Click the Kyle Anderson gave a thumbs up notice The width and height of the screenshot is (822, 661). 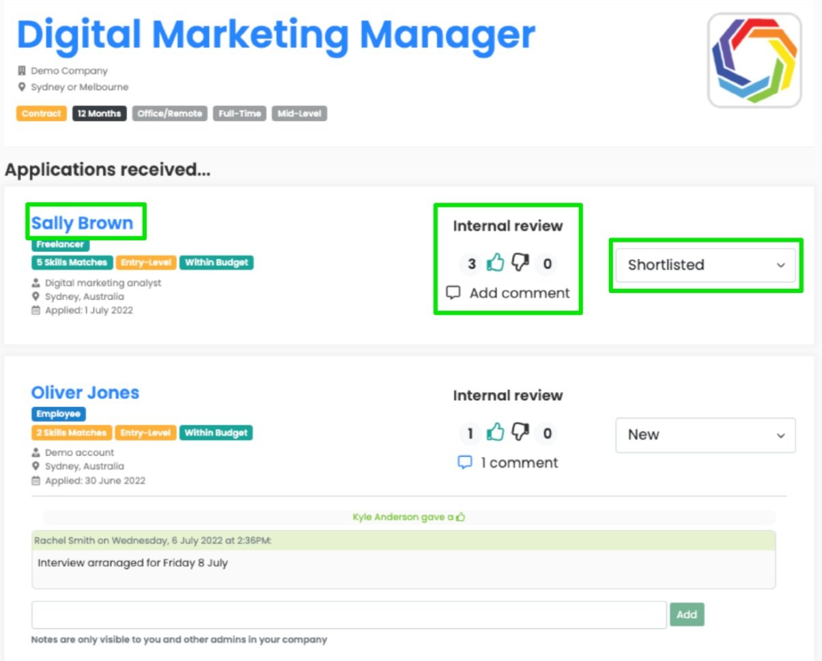point(409,517)
